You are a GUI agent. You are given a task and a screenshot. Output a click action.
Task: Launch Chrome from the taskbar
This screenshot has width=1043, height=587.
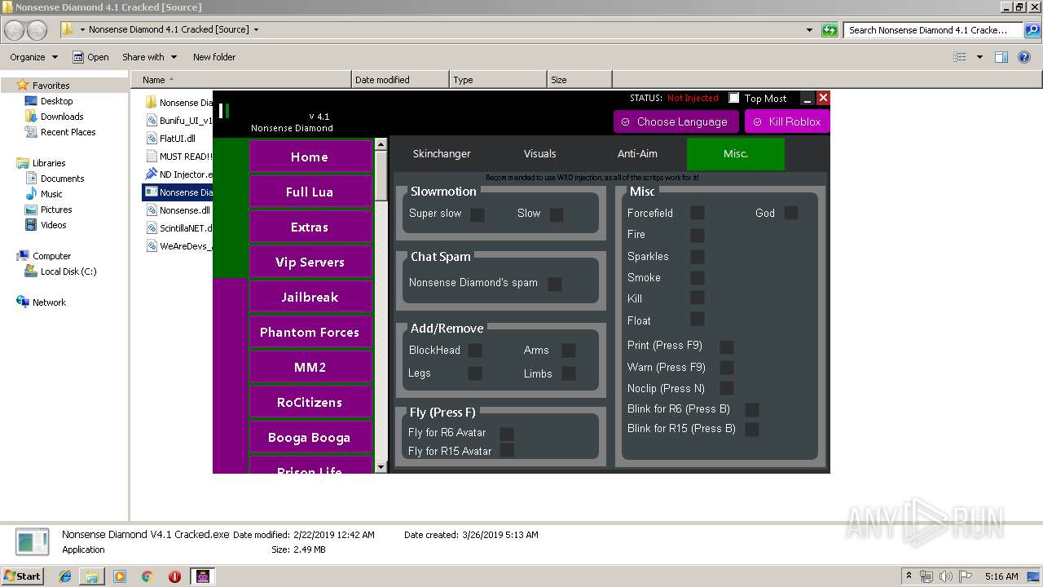pos(147,576)
